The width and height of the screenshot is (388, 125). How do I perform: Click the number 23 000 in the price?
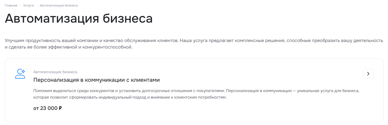tap(49, 108)
